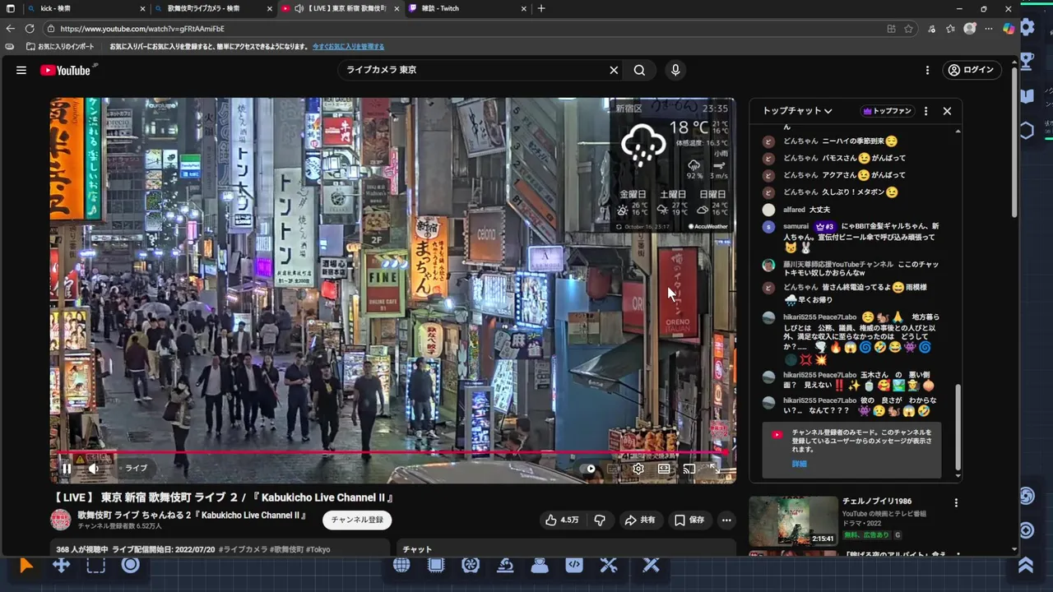Open a new browser tab
1053x592 pixels.
pos(540,8)
